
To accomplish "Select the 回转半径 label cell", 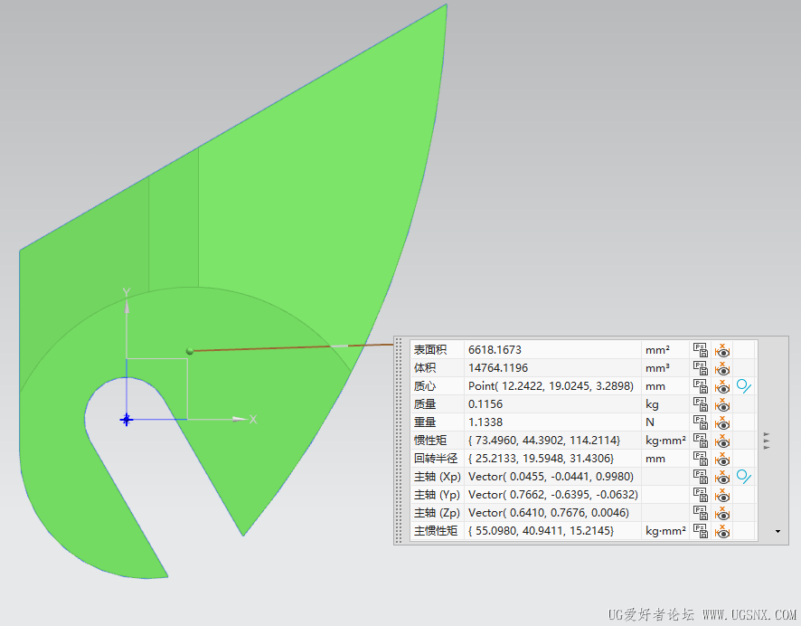I will click(x=438, y=459).
